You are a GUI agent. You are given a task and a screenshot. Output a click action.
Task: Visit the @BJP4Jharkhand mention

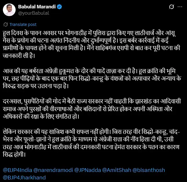24,178
